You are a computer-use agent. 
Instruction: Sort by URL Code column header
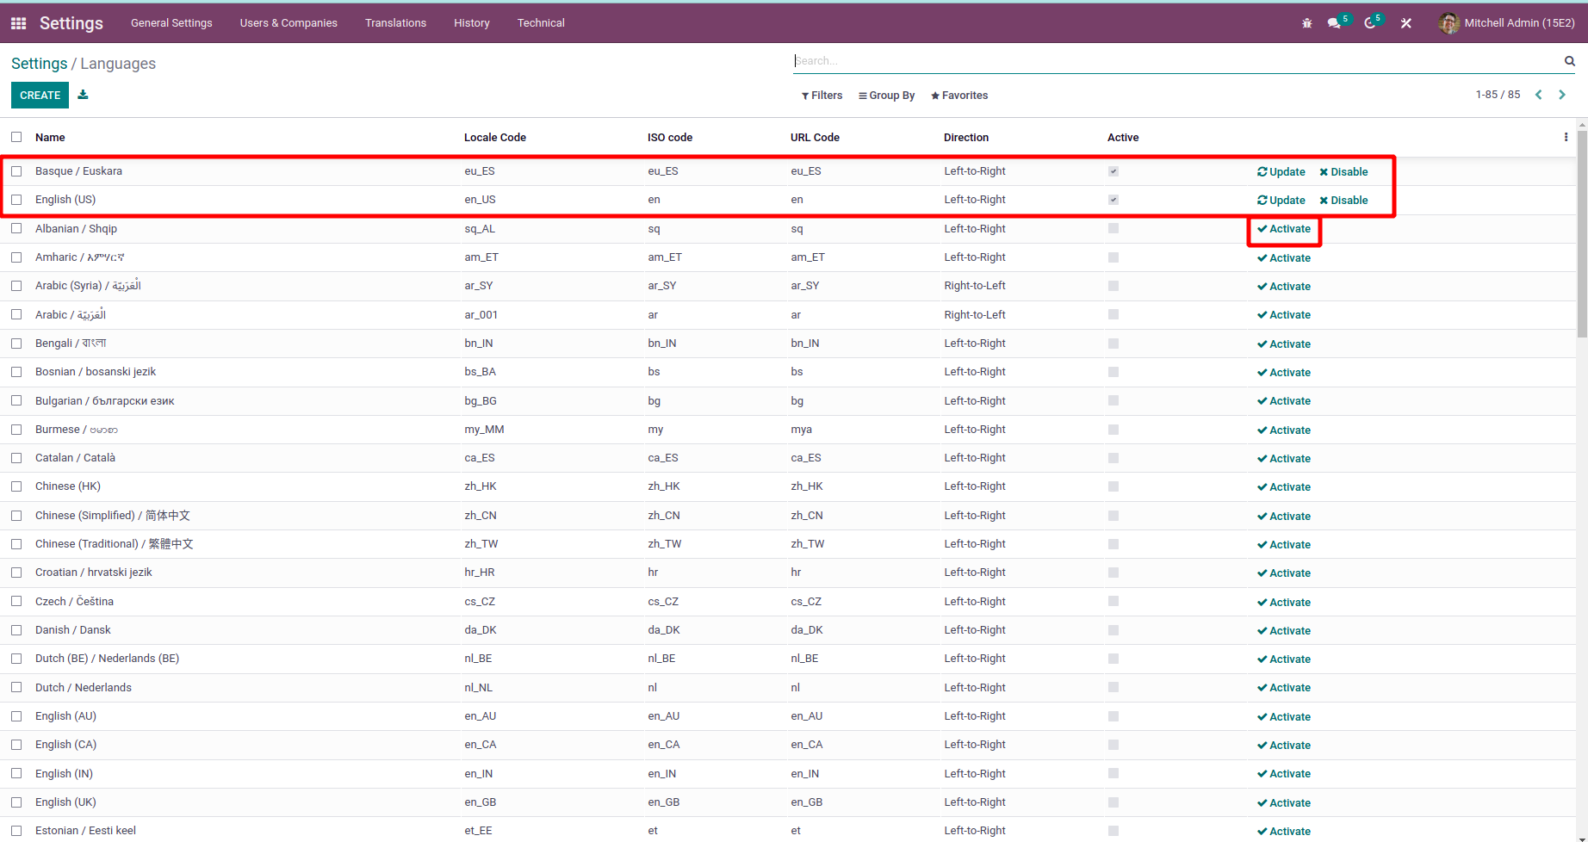pyautogui.click(x=815, y=138)
